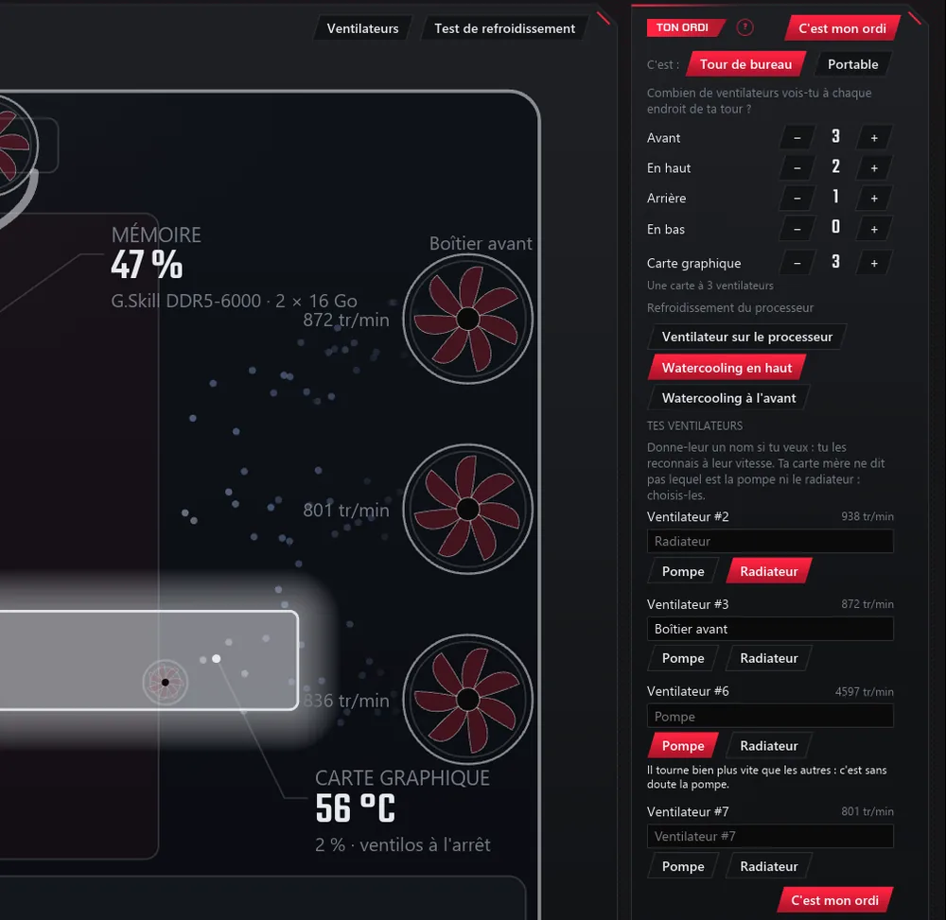Screen dimensions: 946x920
Task: Mark Ventilateur #7 as Radiateur
Action: (768, 866)
